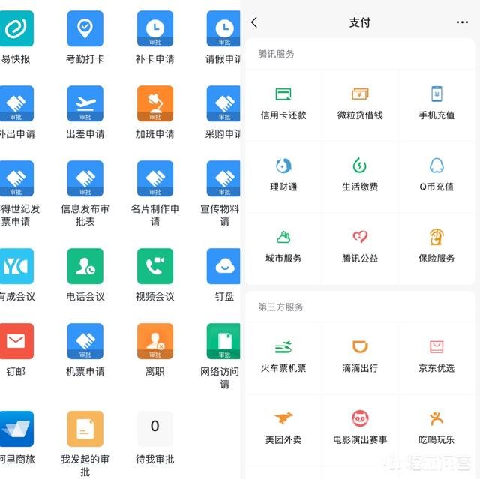Open 有成会议 YC icon
The image size is (480, 479).
click(16, 266)
